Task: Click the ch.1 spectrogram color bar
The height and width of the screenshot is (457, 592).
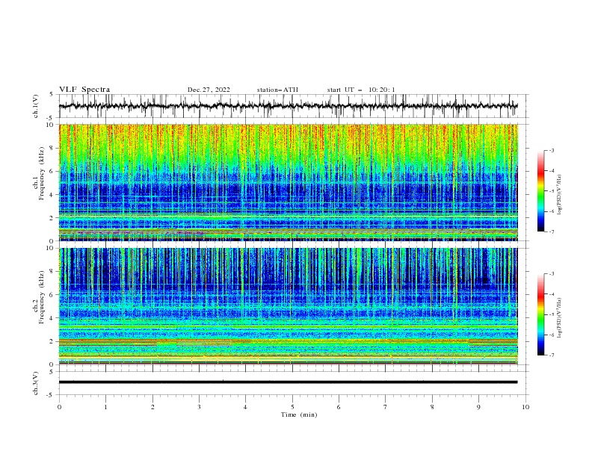Action: tap(540, 191)
